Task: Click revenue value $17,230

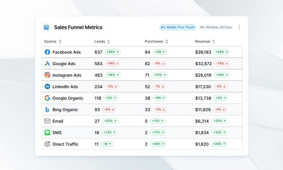Action: pos(203,87)
